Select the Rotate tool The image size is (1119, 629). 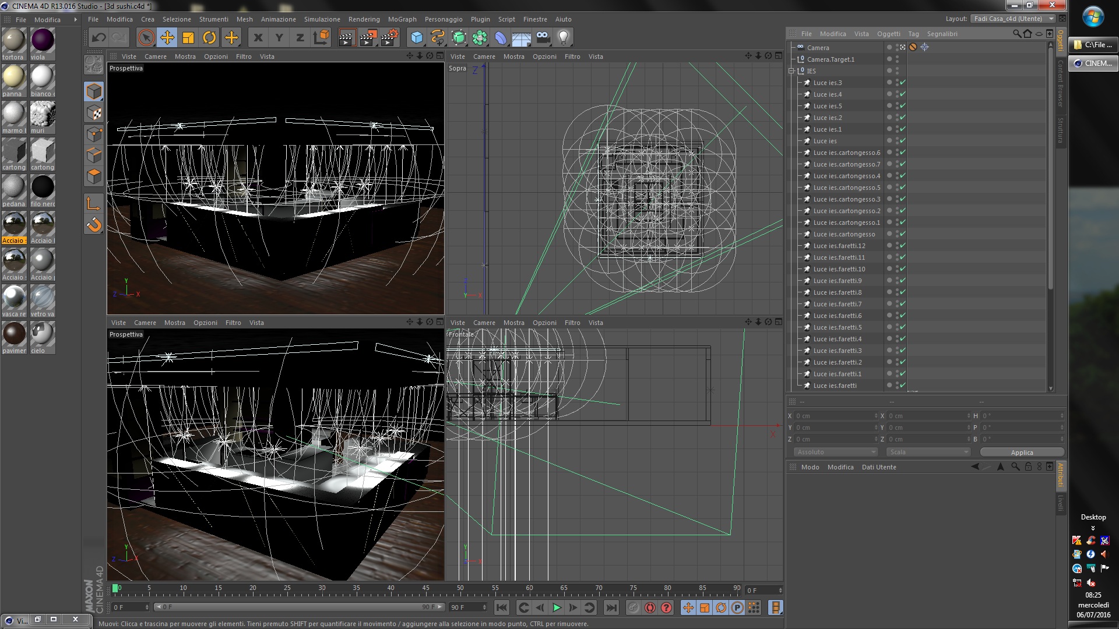point(209,38)
